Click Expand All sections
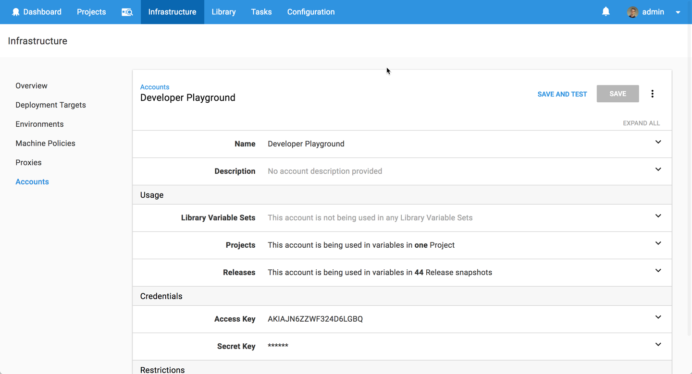This screenshot has width=692, height=374. [x=641, y=123]
